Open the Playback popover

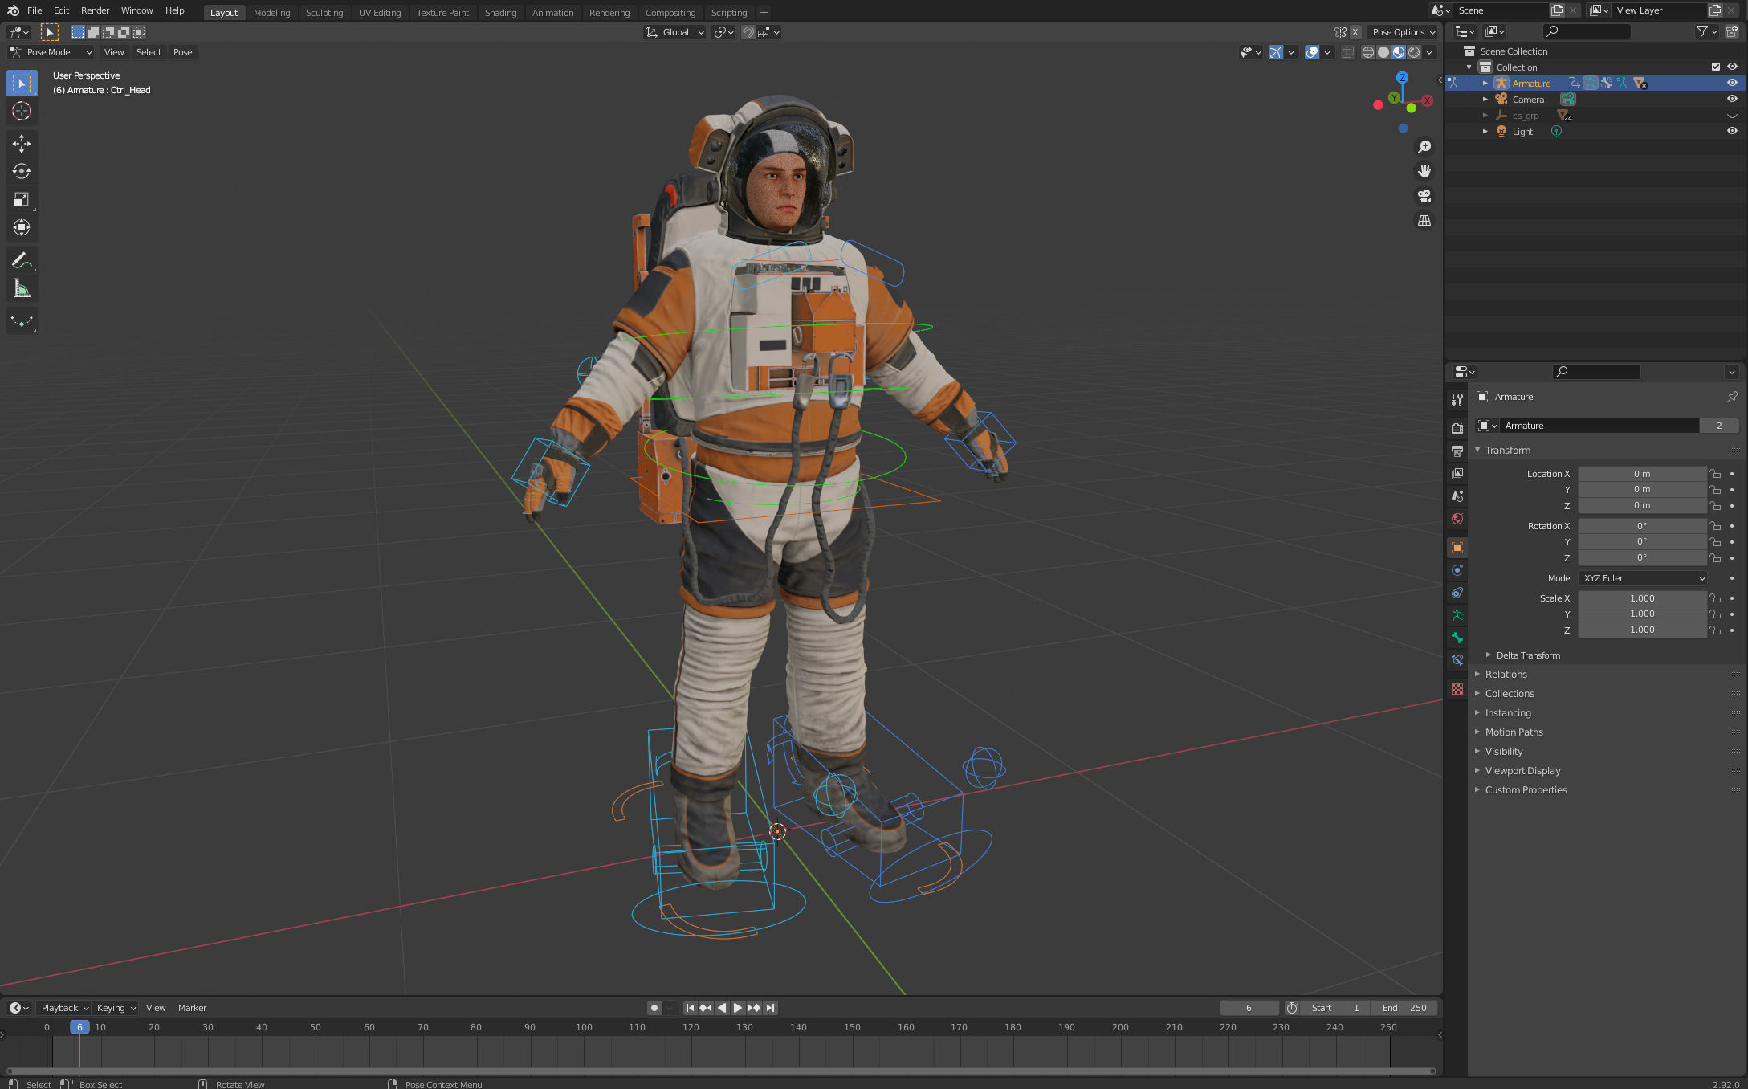tap(63, 1008)
